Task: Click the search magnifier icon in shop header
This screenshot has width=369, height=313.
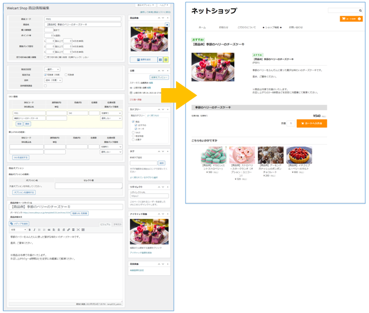Action: [x=360, y=11]
